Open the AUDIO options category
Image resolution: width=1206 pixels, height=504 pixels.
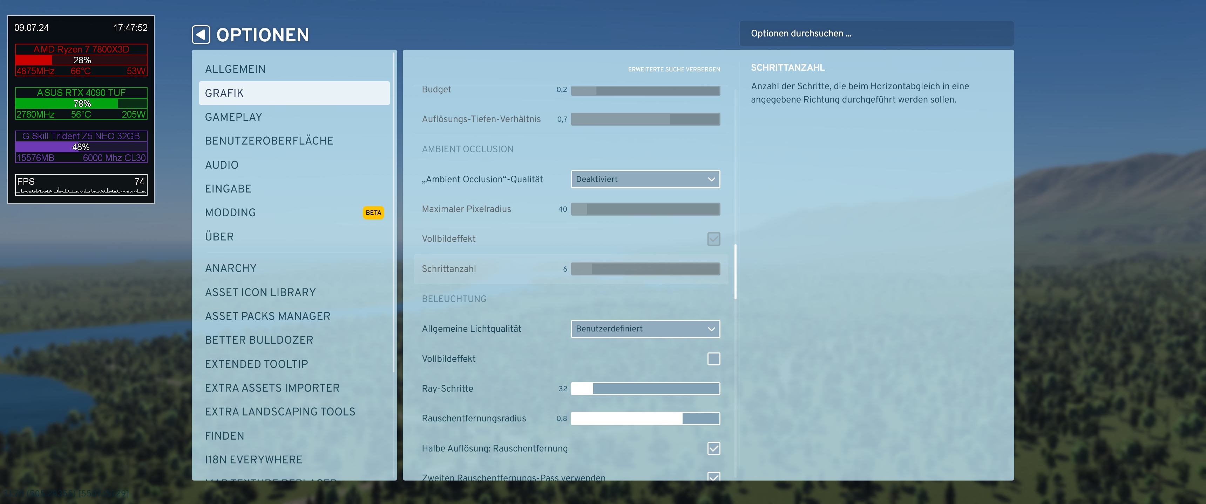(222, 165)
